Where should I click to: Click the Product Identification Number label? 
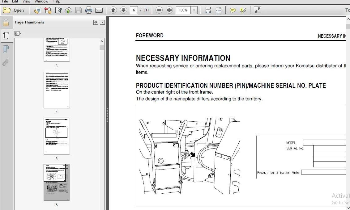click(x=279, y=172)
